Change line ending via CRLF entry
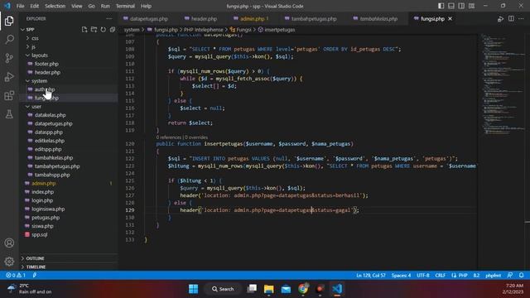This screenshot has width=530, height=298. click(x=440, y=276)
